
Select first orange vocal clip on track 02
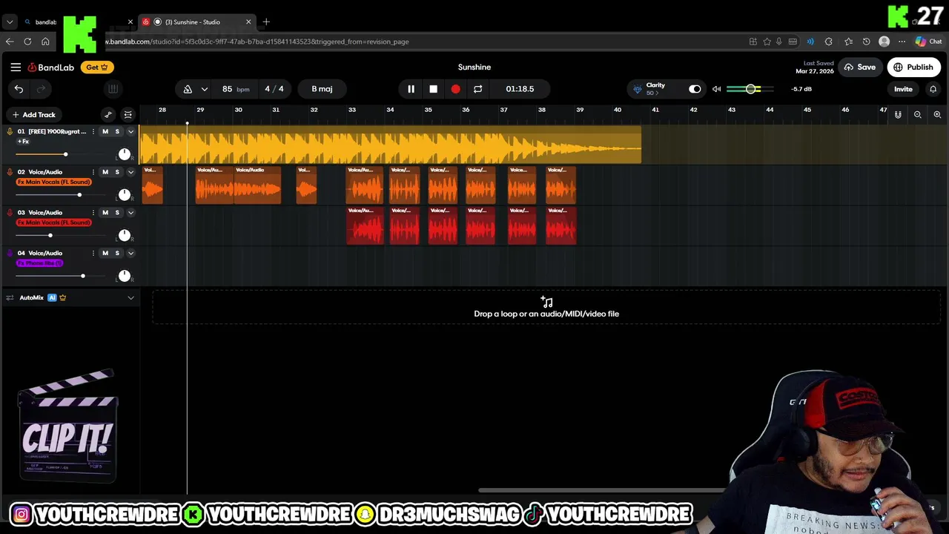tap(152, 185)
